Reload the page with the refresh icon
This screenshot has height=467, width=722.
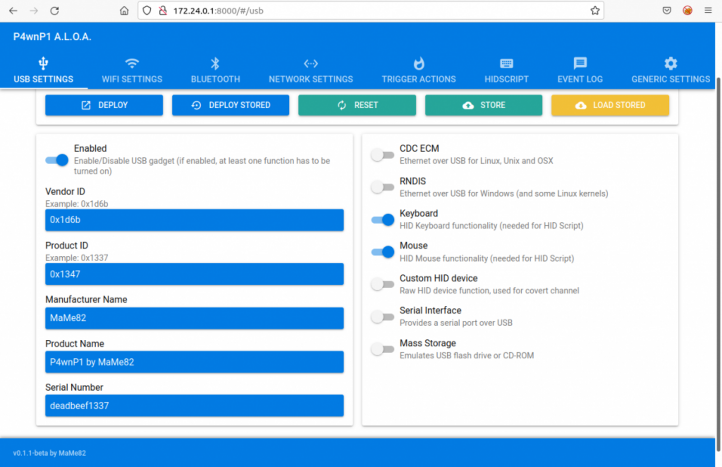tap(55, 10)
